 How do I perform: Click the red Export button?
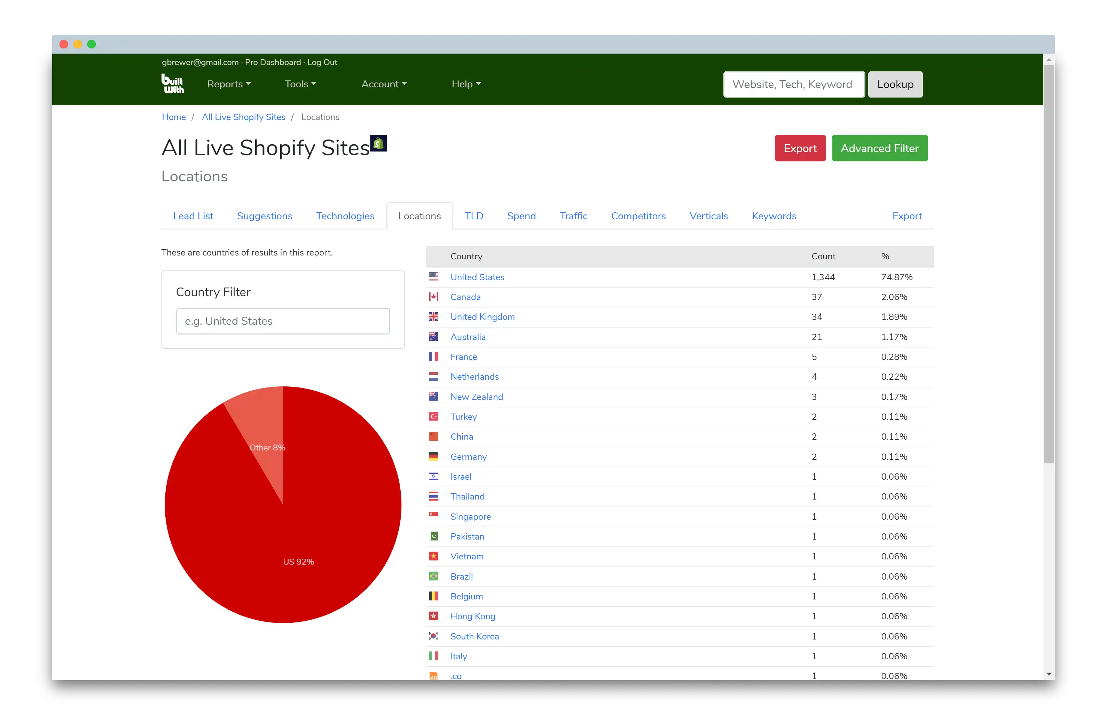click(x=800, y=148)
